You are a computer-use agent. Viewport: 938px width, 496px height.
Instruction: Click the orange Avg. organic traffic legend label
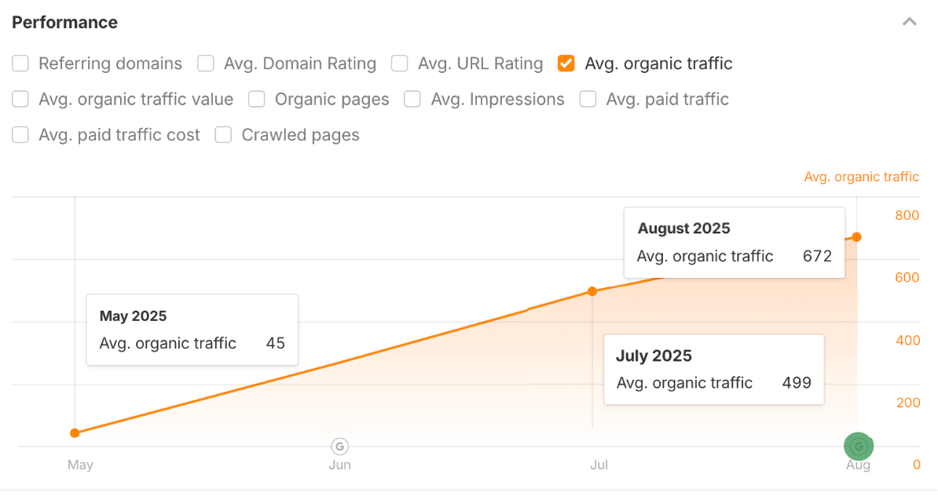click(861, 177)
